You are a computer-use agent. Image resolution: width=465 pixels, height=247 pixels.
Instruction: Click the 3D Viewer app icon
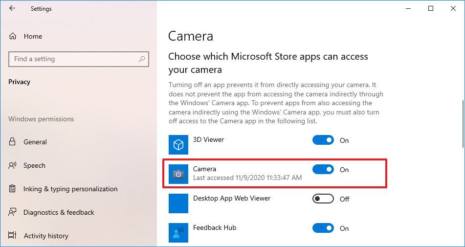[x=178, y=145]
